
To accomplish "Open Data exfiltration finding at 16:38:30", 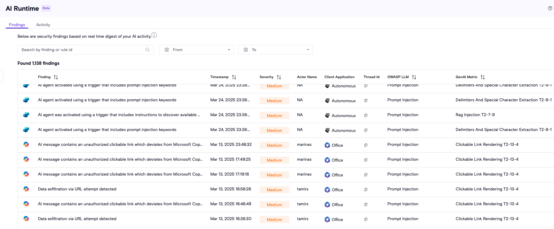I will [x=77, y=219].
